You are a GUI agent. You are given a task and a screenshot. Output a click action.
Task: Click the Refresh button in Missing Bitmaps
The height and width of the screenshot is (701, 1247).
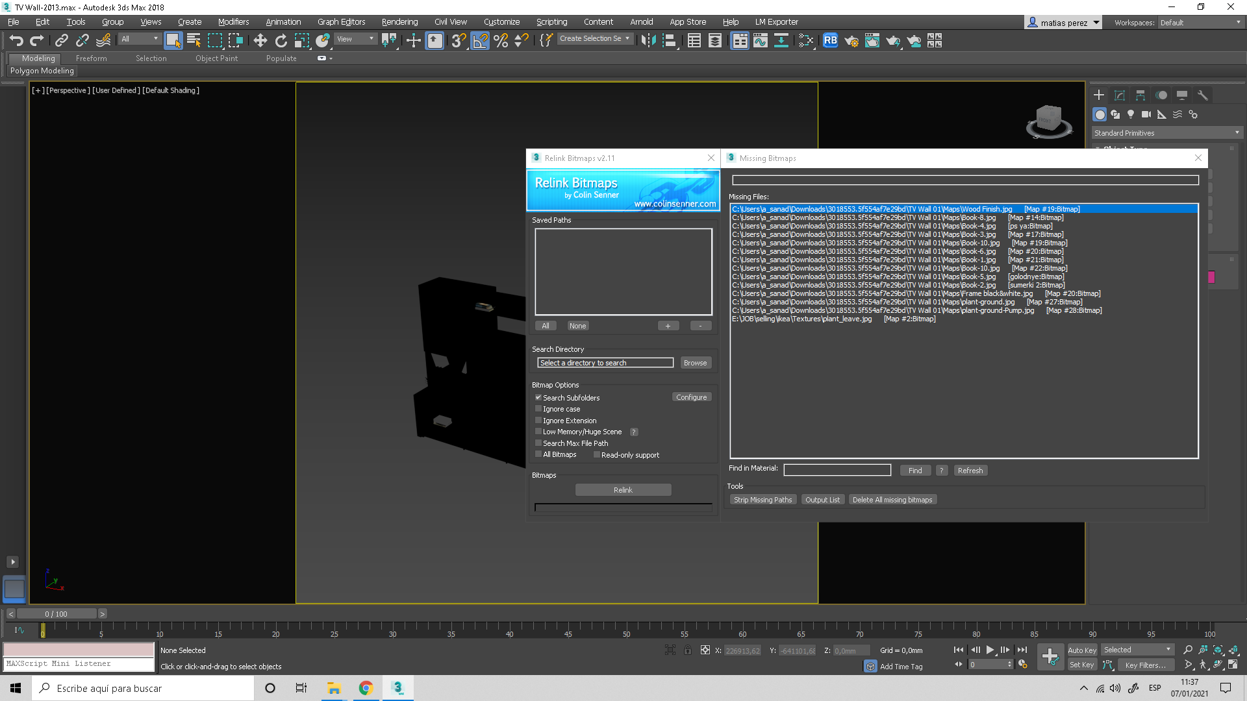970,471
